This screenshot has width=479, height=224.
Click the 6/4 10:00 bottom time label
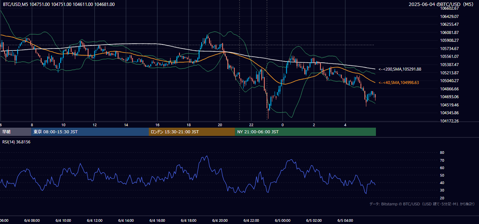(63, 221)
